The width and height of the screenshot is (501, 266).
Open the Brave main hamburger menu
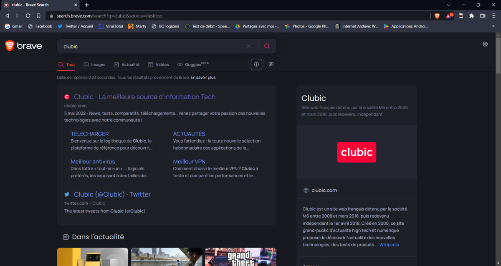493,16
